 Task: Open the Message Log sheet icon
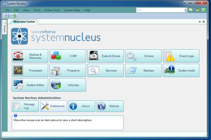[x=17, y=106]
